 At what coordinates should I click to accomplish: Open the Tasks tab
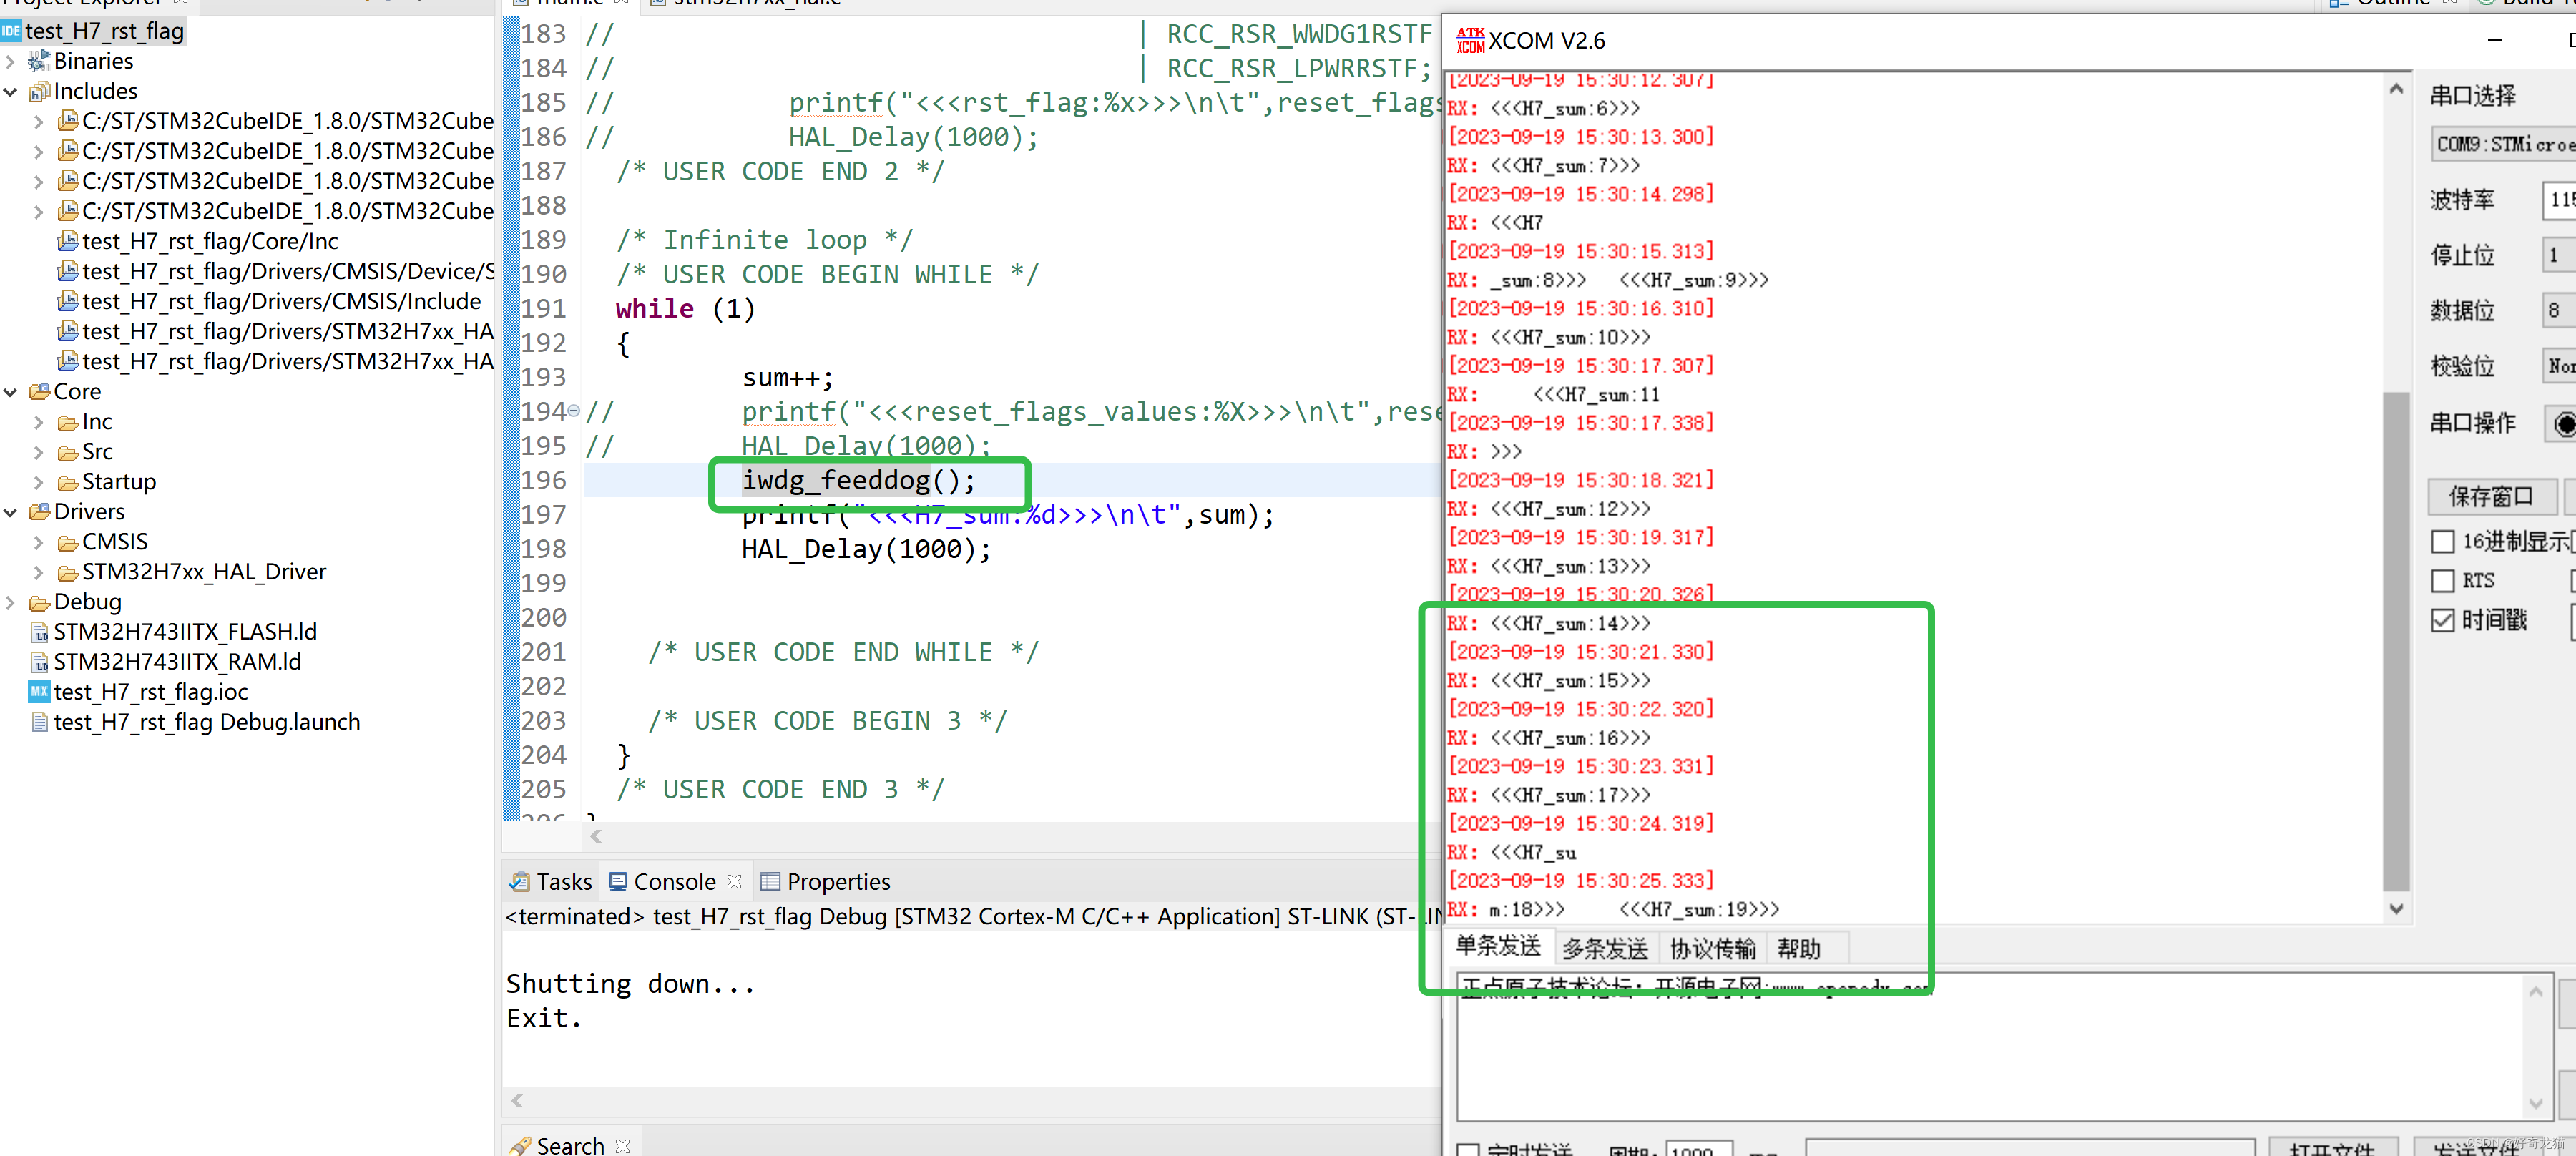(x=551, y=882)
